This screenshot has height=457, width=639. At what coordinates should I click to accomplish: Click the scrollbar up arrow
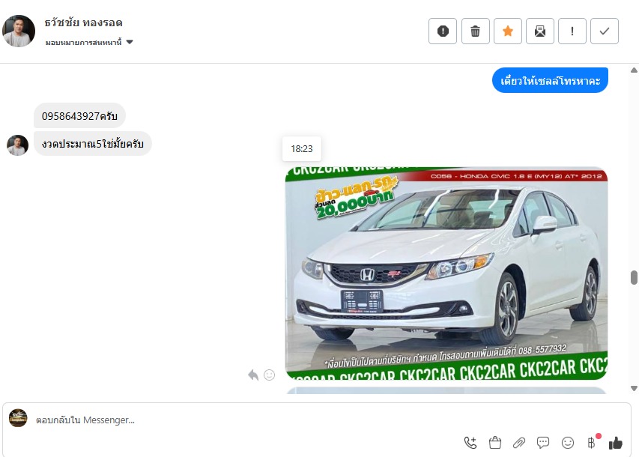[634, 70]
